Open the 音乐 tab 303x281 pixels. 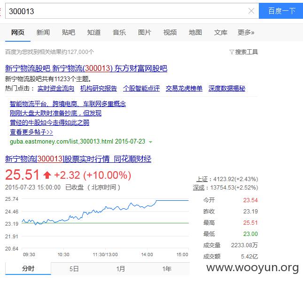pos(119,32)
